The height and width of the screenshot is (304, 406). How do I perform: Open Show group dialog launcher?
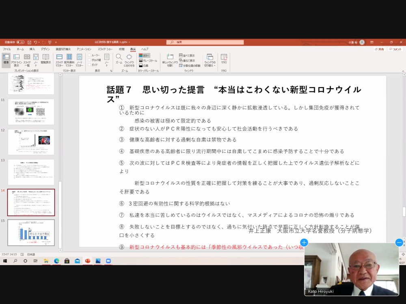coord(111,71)
